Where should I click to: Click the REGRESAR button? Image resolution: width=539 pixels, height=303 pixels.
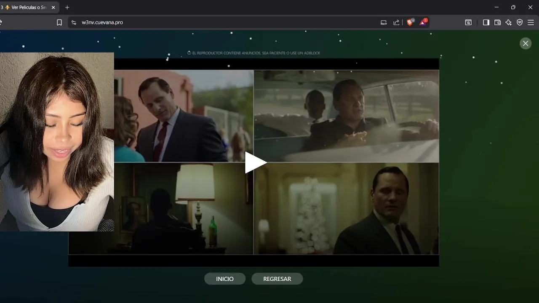(277, 279)
